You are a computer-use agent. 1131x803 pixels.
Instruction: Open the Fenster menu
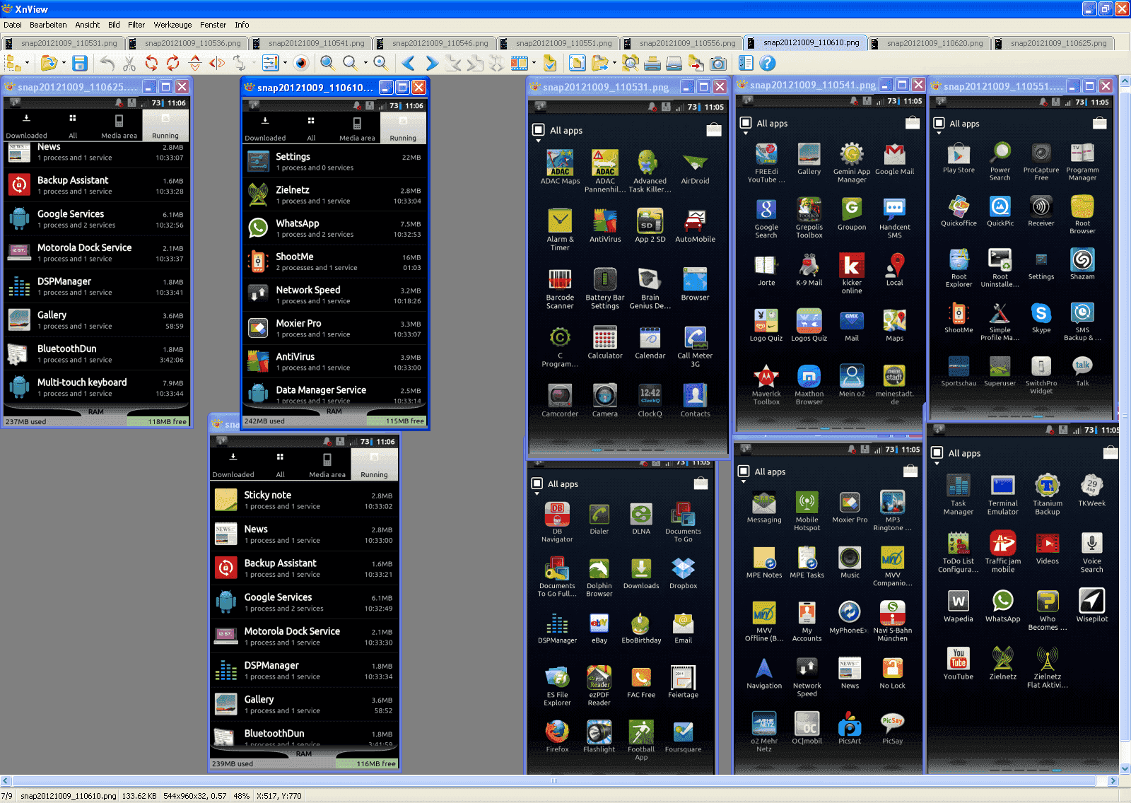[x=213, y=25]
